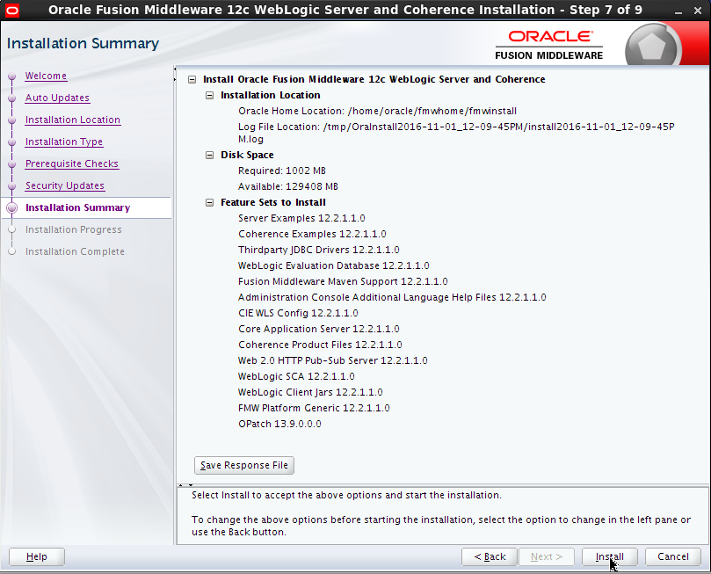Screen dimensions: 711x574
Task: Select FMW Platform Generic 12.2.1.1.0
Action: [314, 409]
